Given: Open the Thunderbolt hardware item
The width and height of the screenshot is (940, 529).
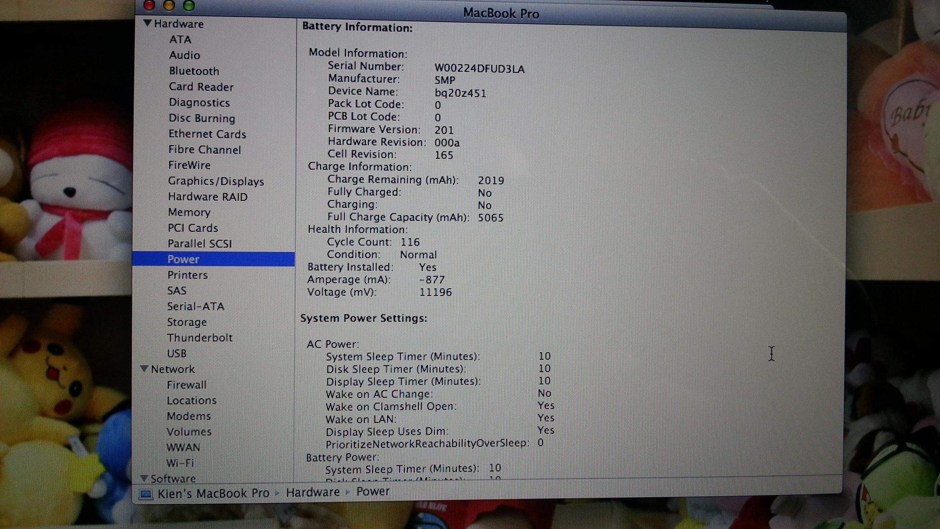Looking at the screenshot, I should click(x=200, y=338).
